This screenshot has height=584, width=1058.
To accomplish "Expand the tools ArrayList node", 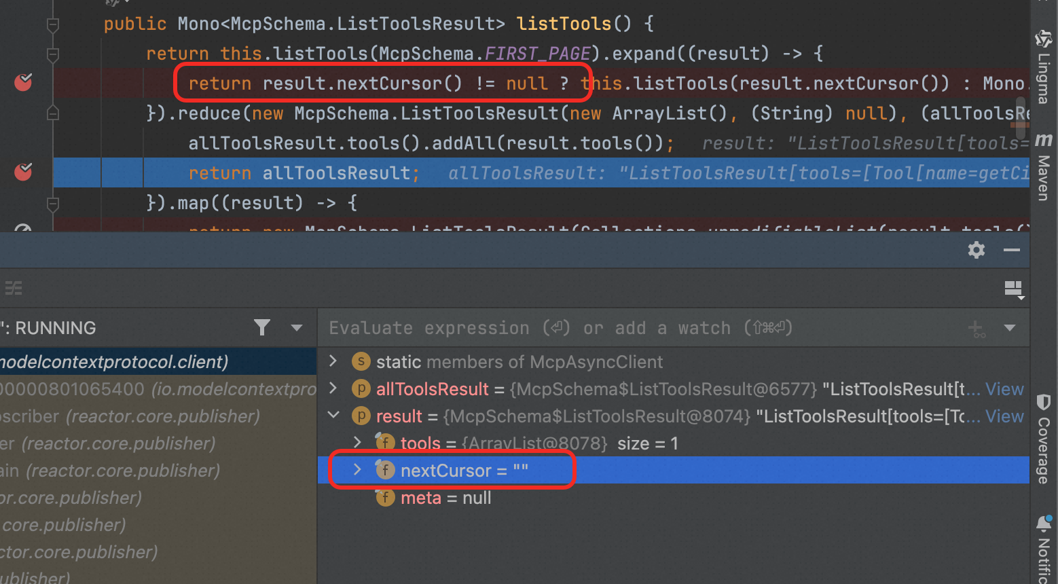I will tap(357, 443).
